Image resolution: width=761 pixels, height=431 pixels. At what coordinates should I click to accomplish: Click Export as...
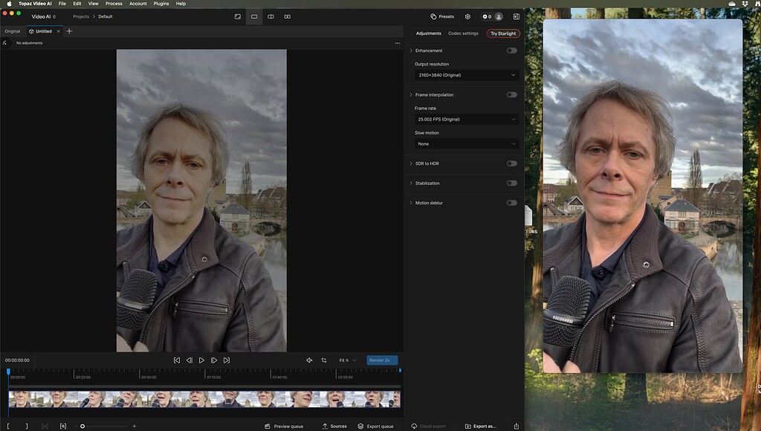pyautogui.click(x=481, y=426)
